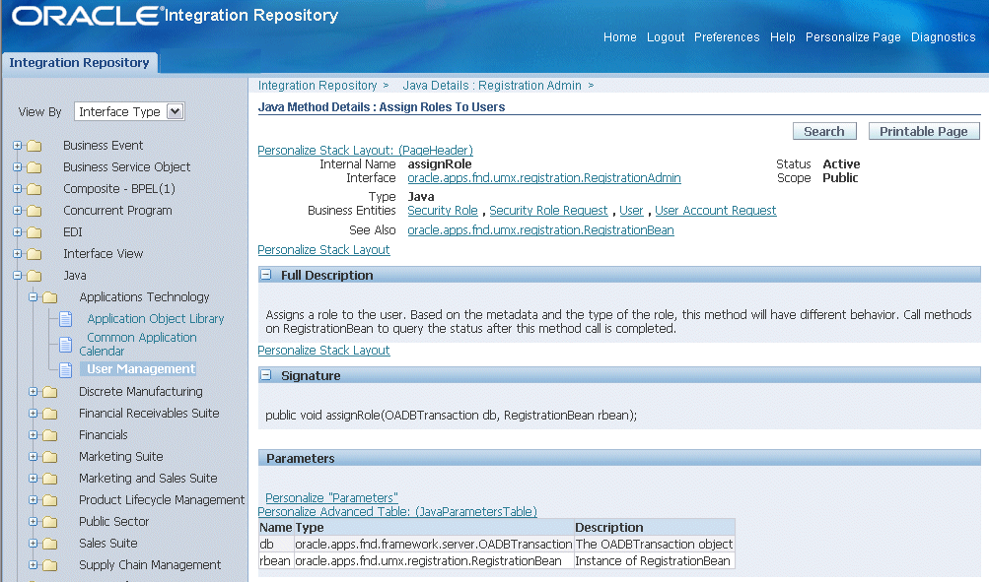
Task: Open the Integration Repository breadcrumb link
Action: click(x=318, y=86)
